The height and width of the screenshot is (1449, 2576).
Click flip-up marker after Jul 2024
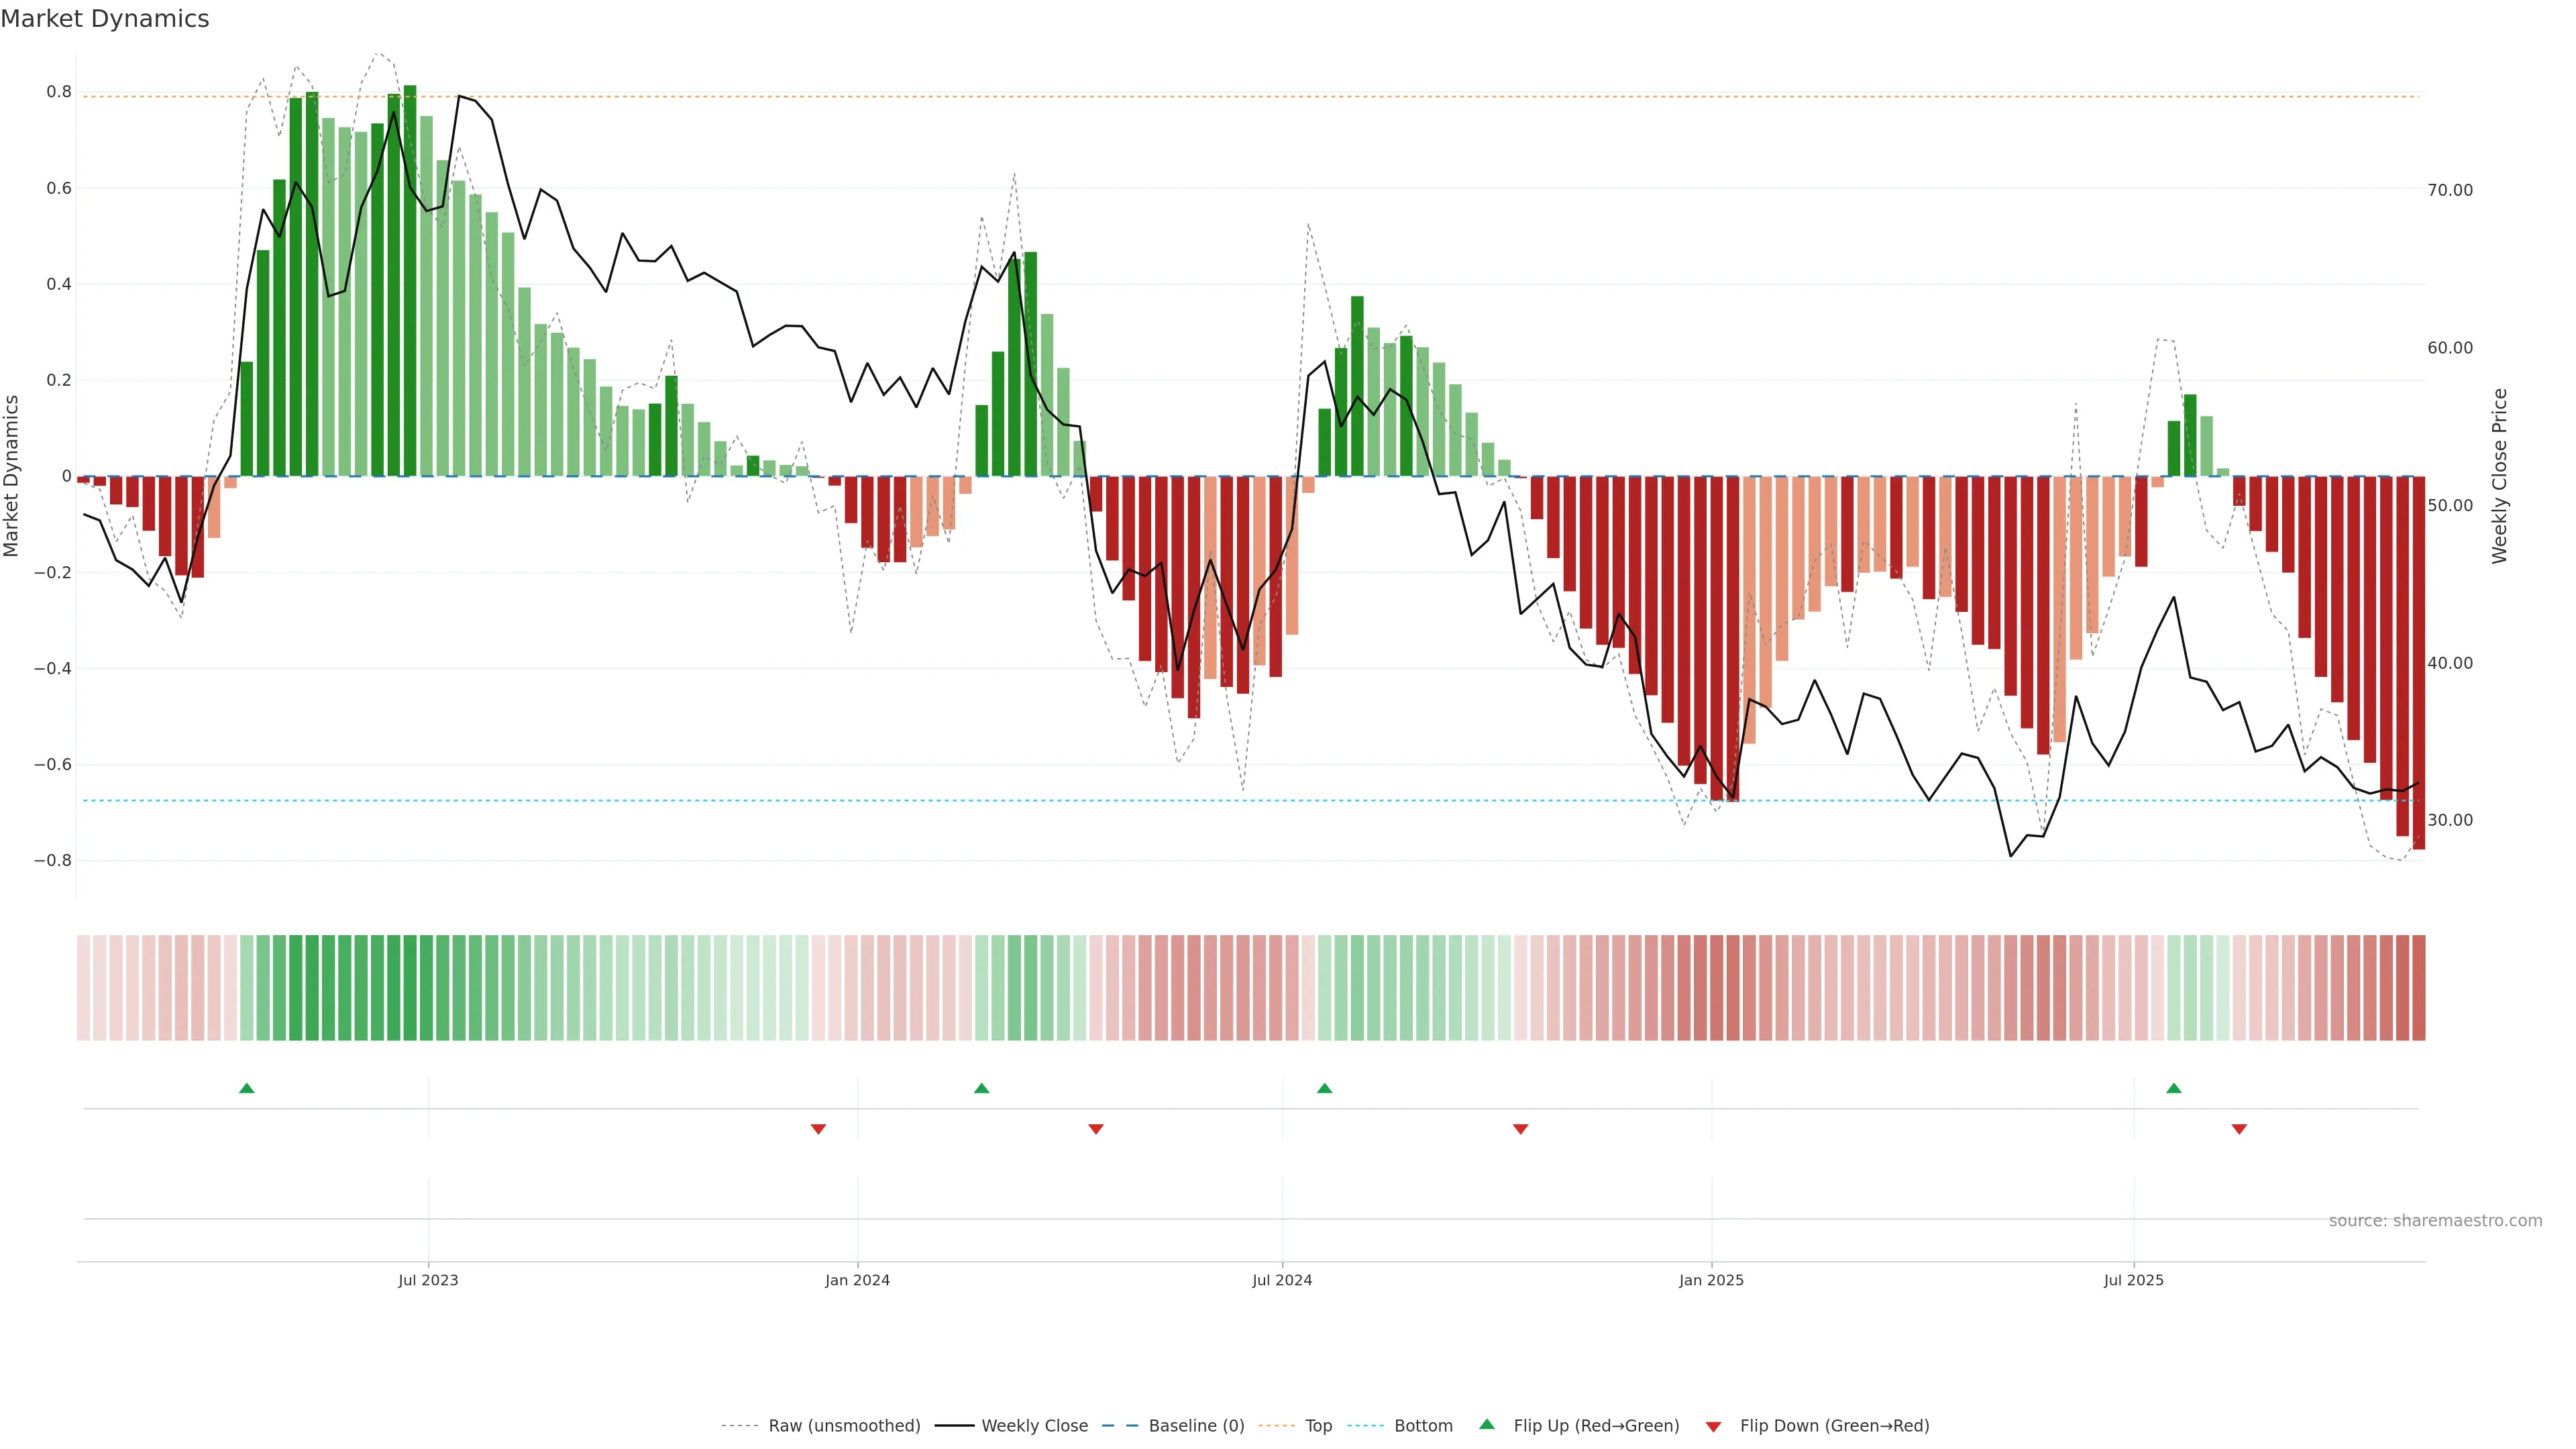point(1325,1088)
